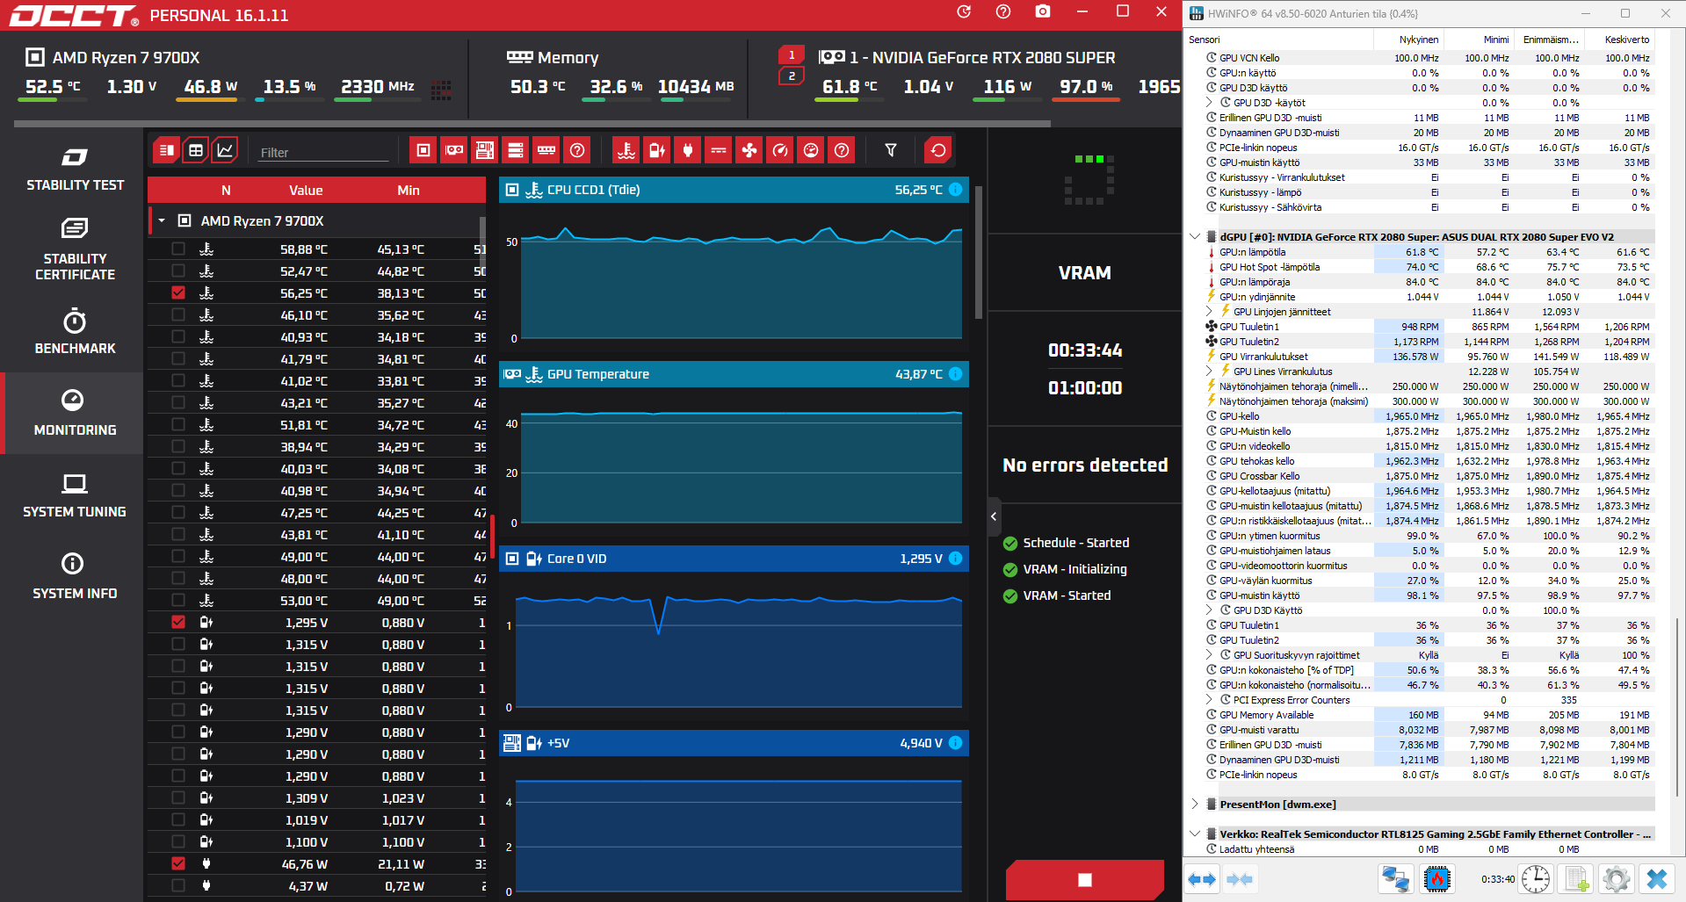Click the OCCT update clock icon in title bar
This screenshot has height=902, width=1686.
964,11
